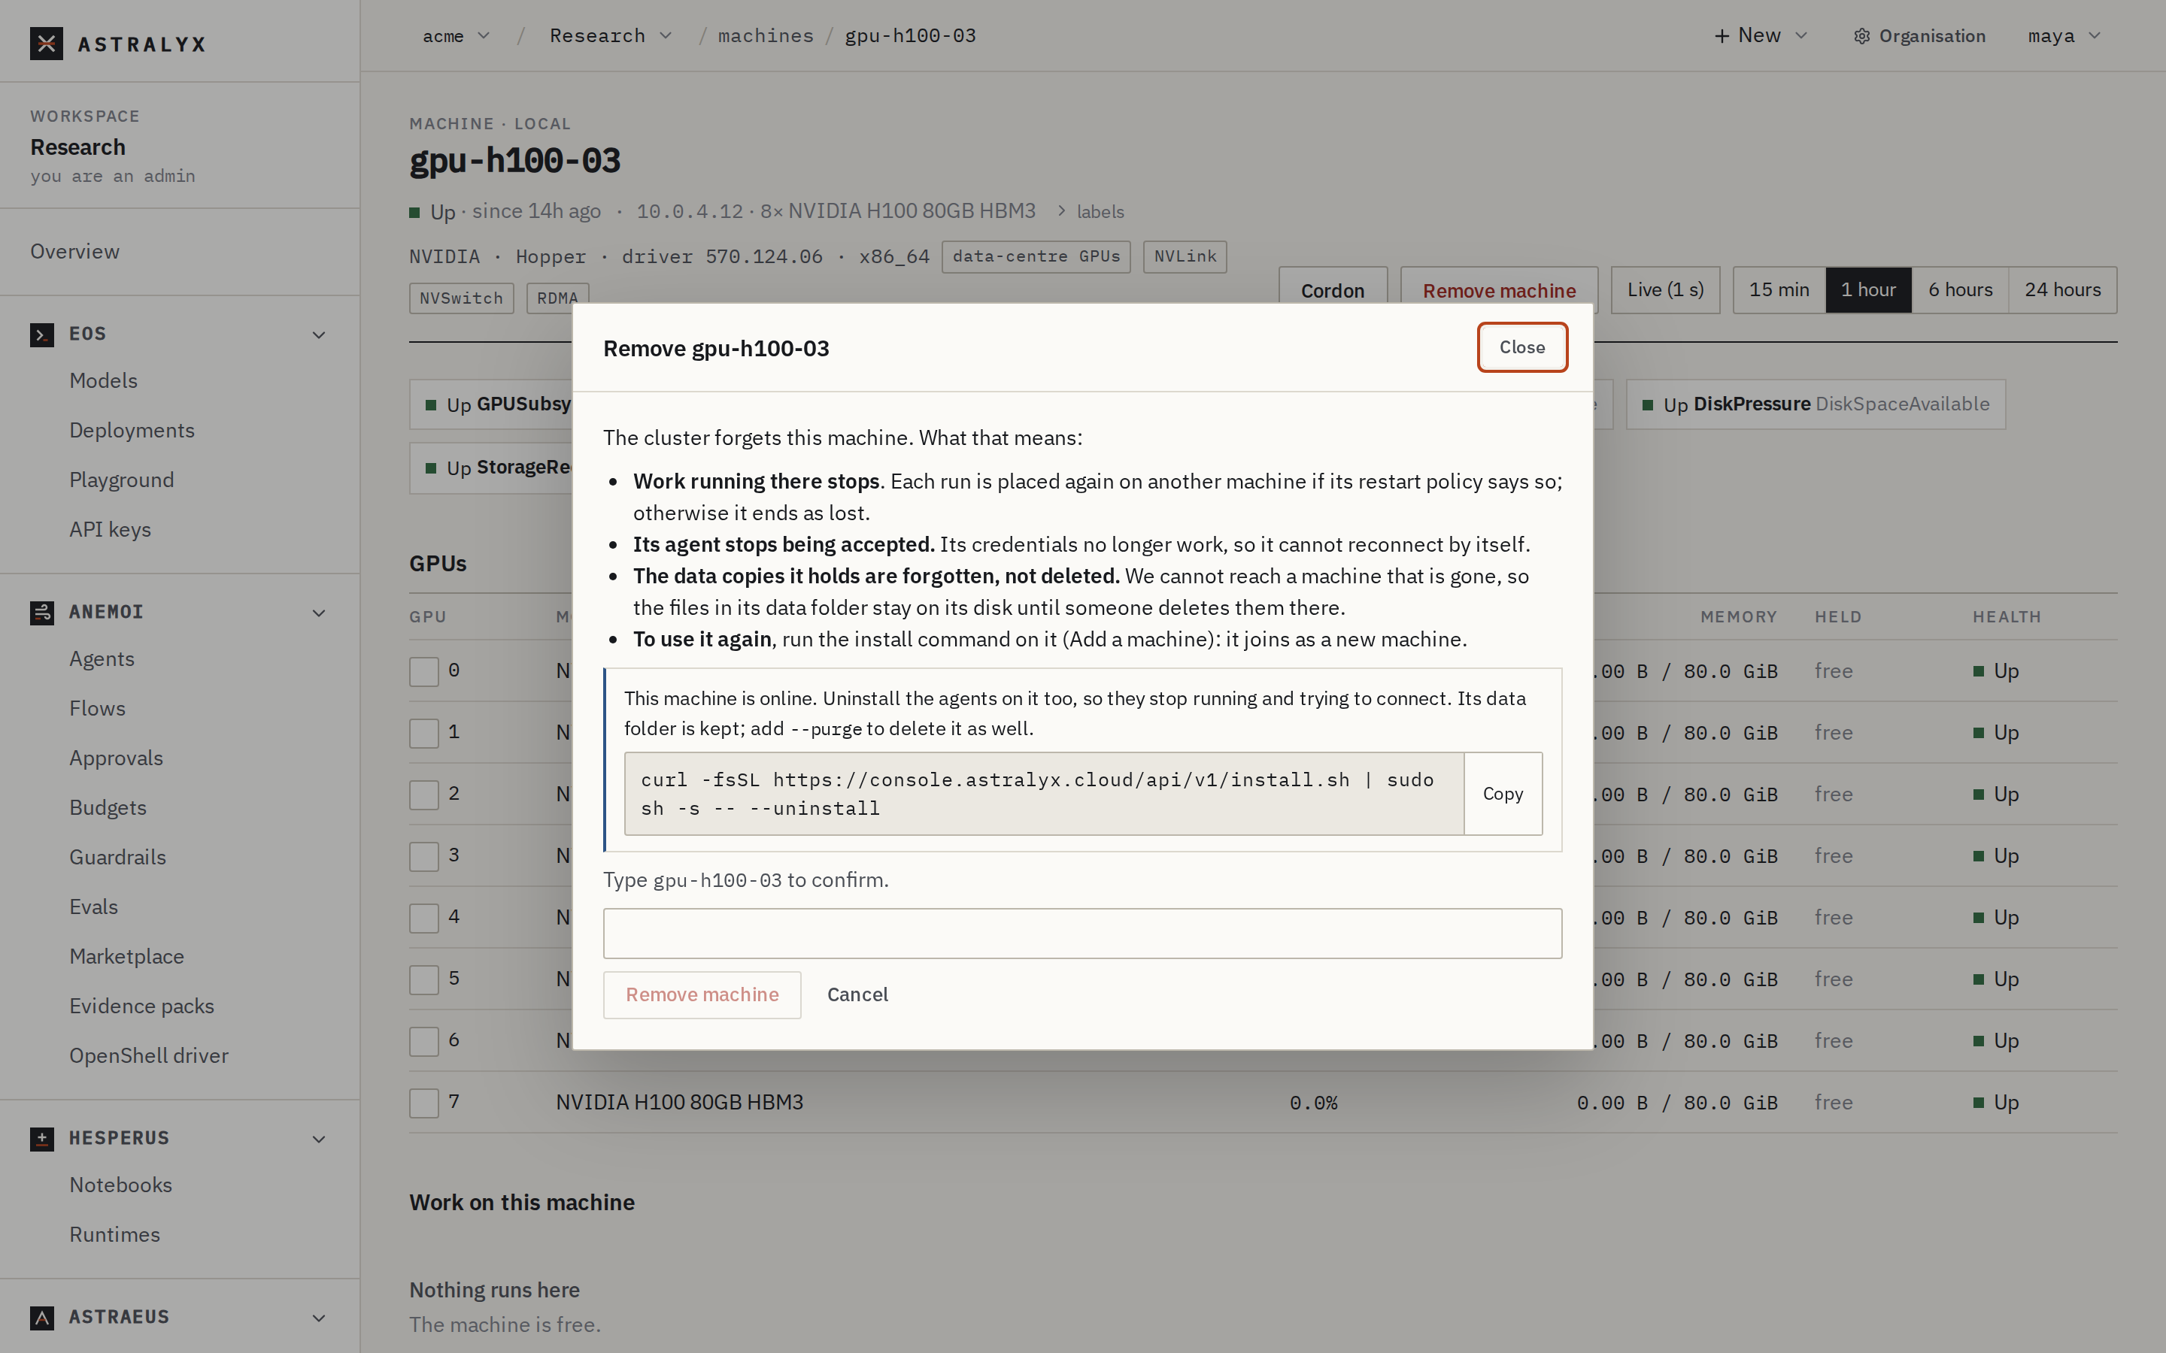Open the acme organisation dropdown
The image size is (2166, 1353).
457,36
